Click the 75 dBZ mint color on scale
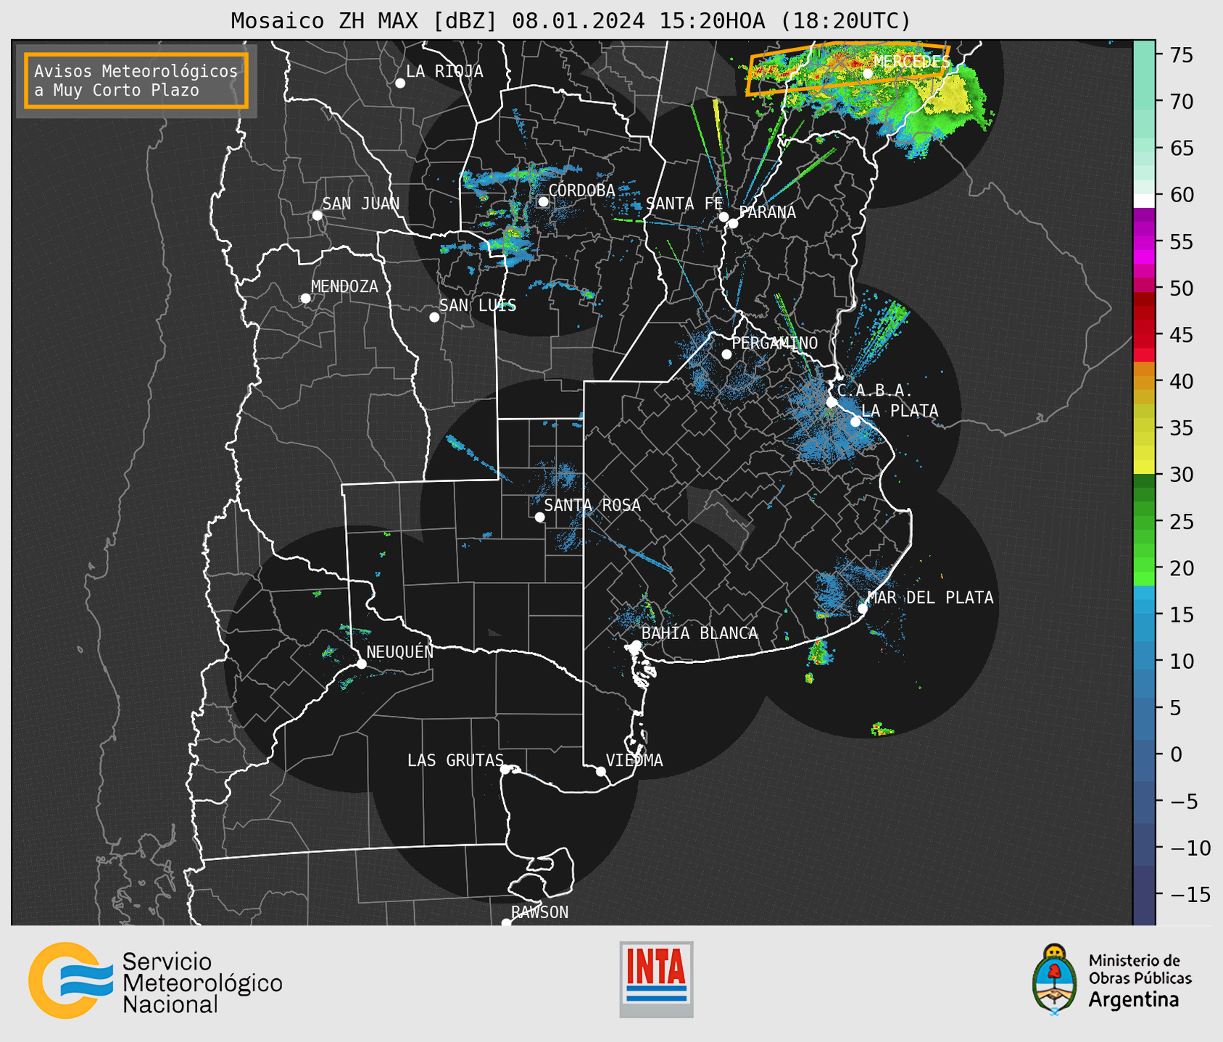 1144,55
